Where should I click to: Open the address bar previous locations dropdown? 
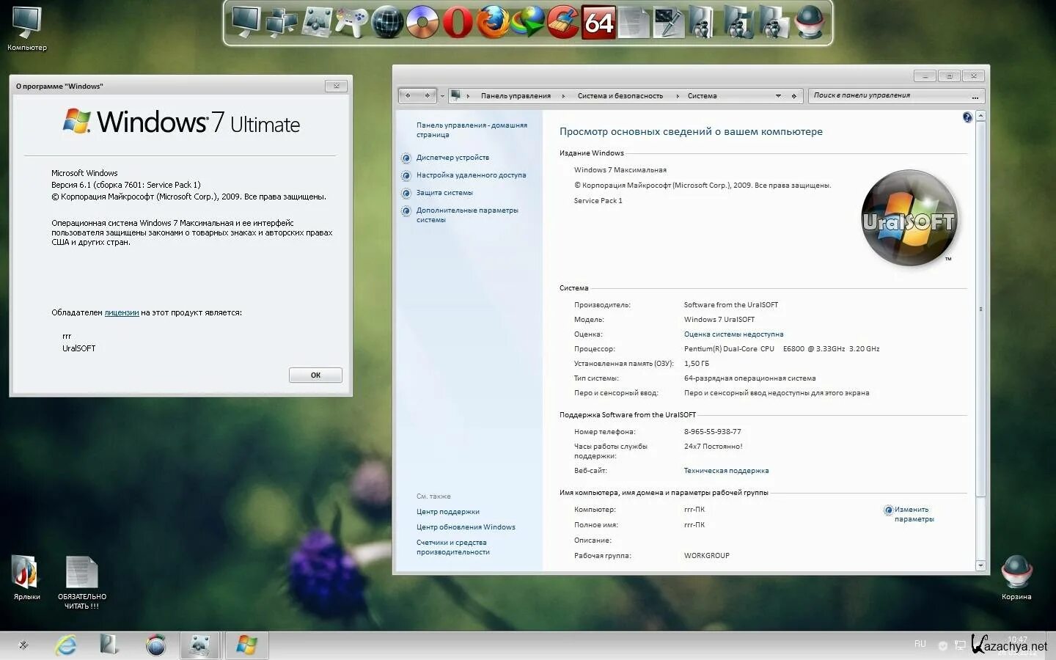click(x=778, y=96)
